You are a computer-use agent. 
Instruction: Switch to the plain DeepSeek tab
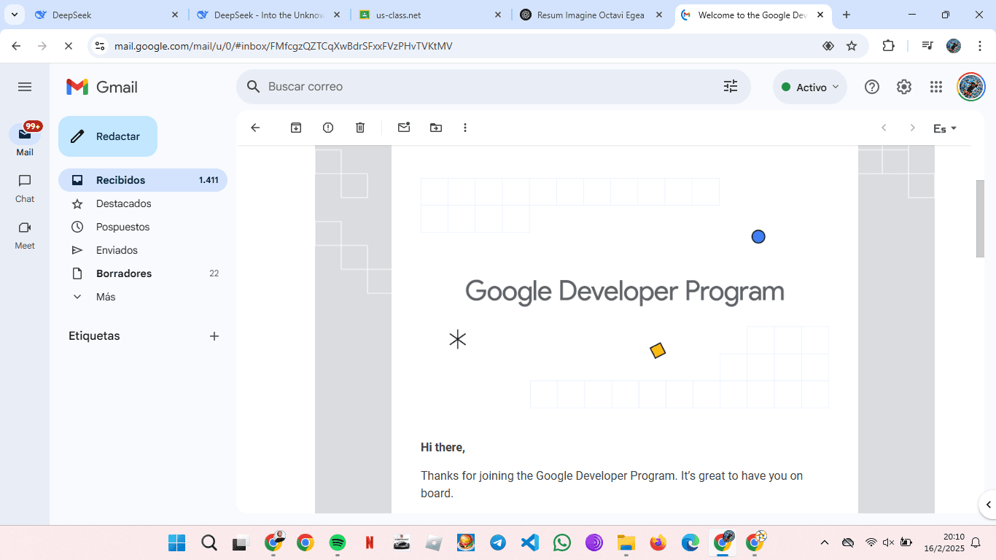pyautogui.click(x=106, y=15)
